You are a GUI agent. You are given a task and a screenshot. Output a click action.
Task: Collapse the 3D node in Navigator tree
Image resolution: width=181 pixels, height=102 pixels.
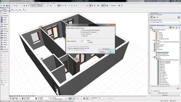[x=153, y=51]
